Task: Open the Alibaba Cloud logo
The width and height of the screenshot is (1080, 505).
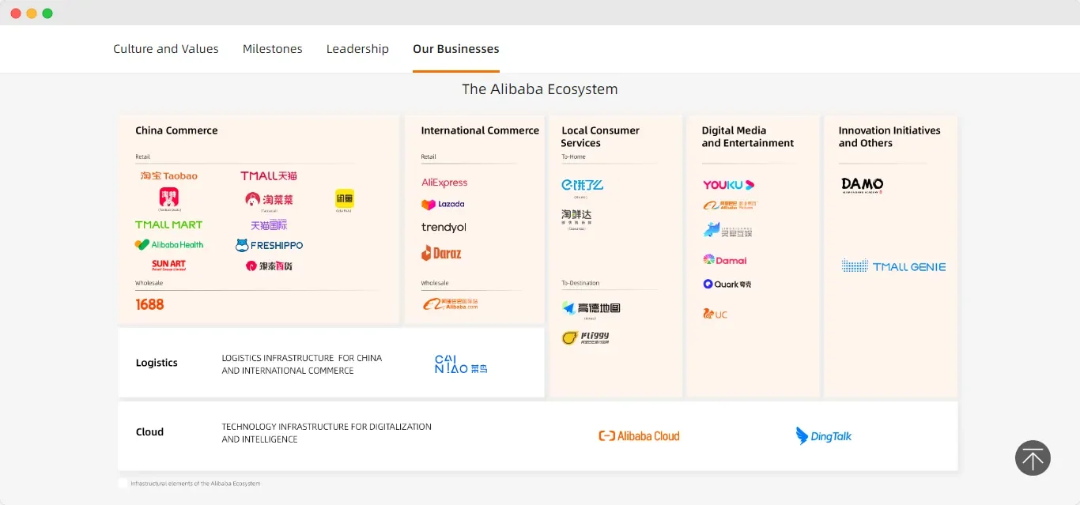Action: 639,435
